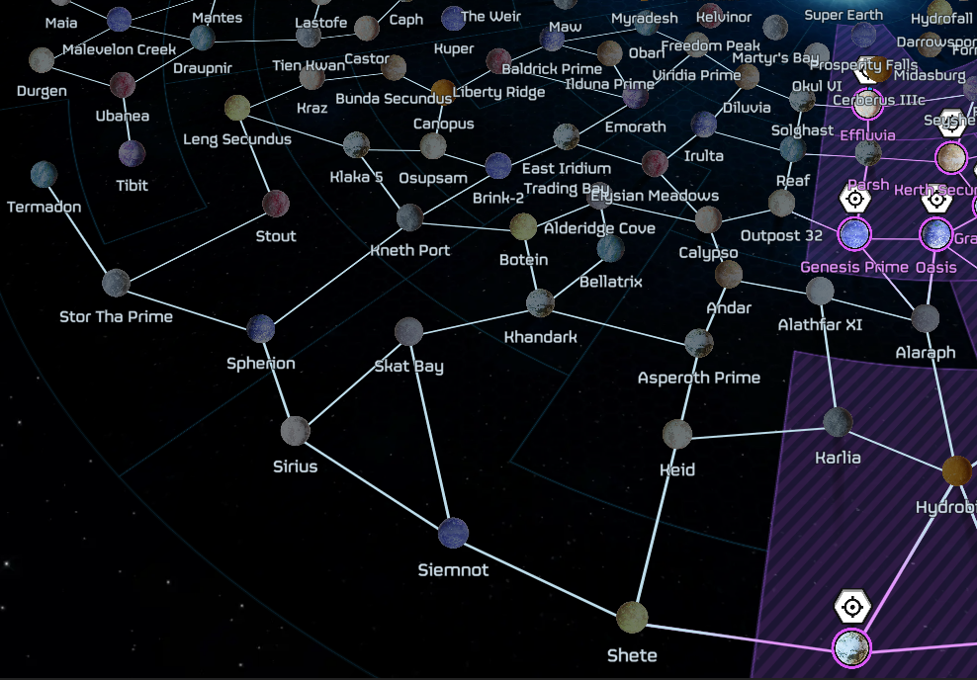Pick the Osupsam planet
Image resolution: width=977 pixels, height=680 pixels.
click(433, 146)
